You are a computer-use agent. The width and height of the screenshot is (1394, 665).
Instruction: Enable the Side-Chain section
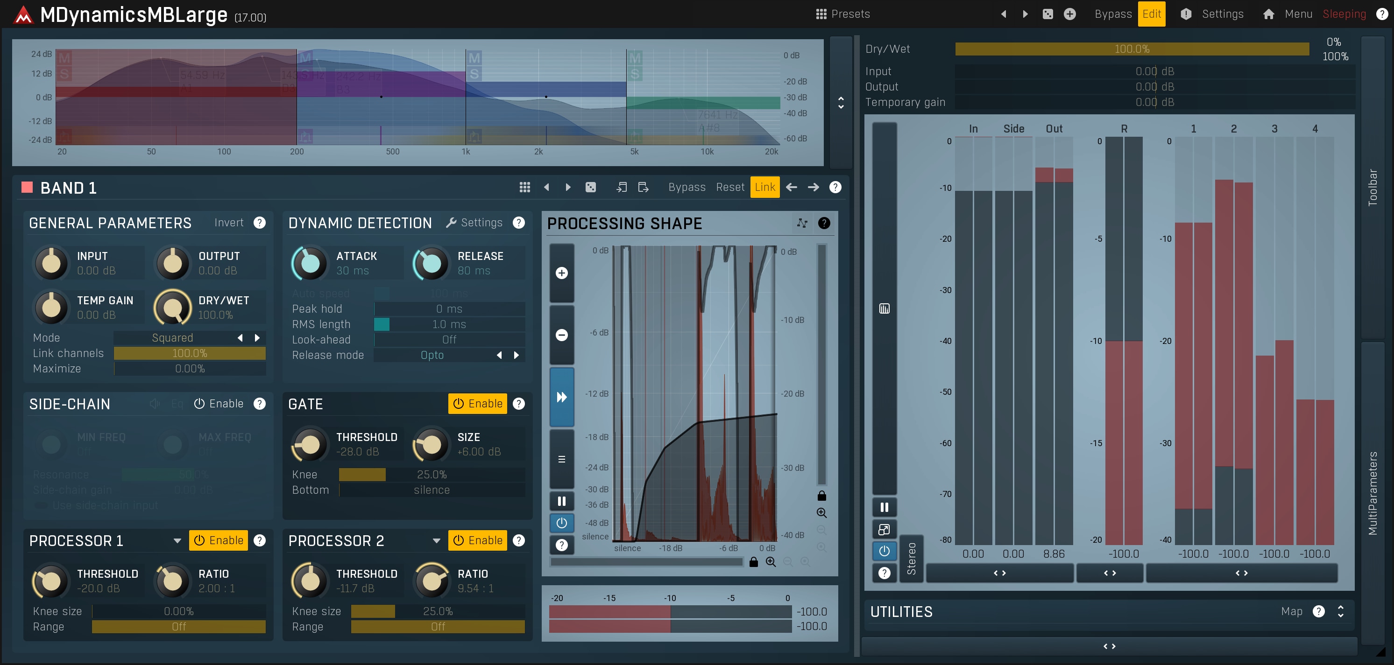[x=219, y=404]
